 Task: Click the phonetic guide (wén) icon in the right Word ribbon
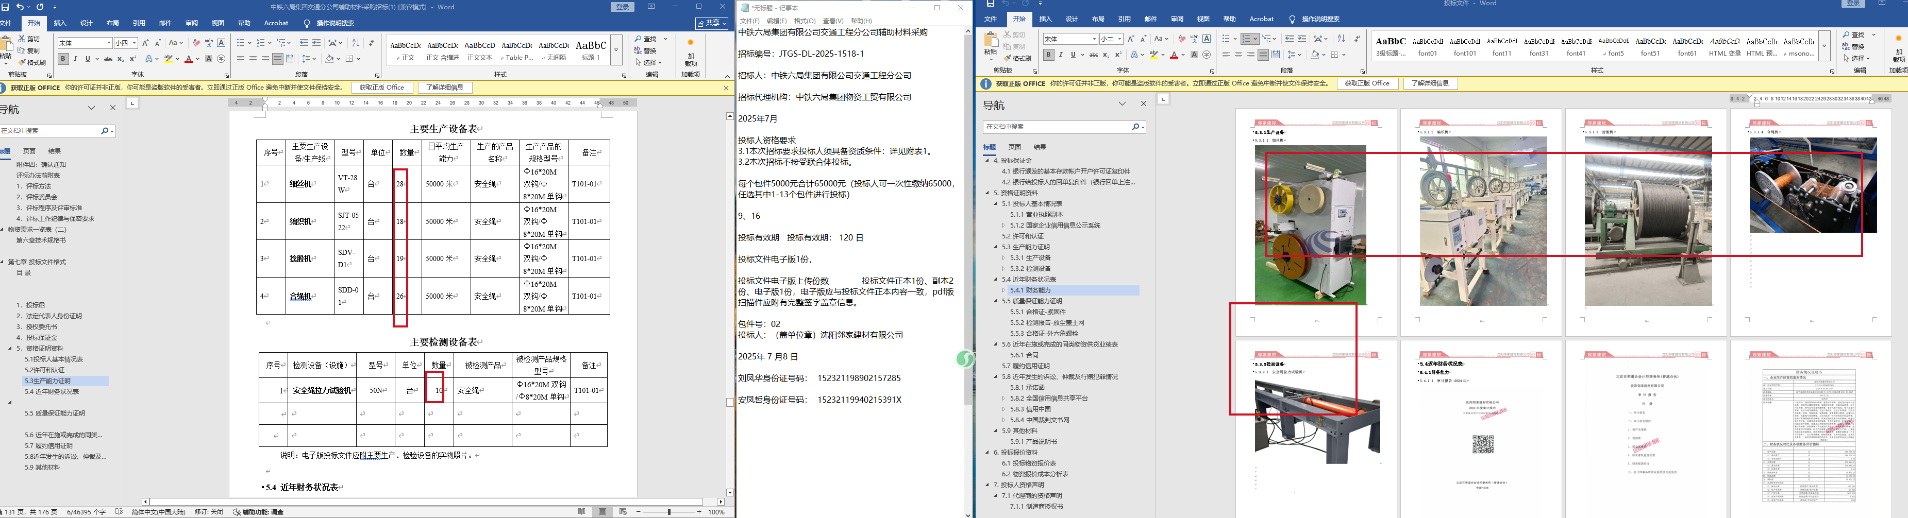coord(1194,39)
